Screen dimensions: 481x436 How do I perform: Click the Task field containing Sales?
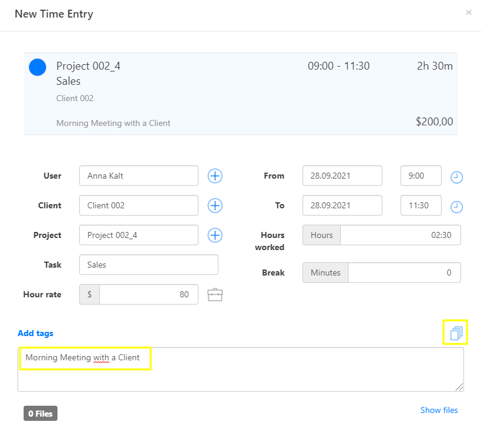coord(148,265)
